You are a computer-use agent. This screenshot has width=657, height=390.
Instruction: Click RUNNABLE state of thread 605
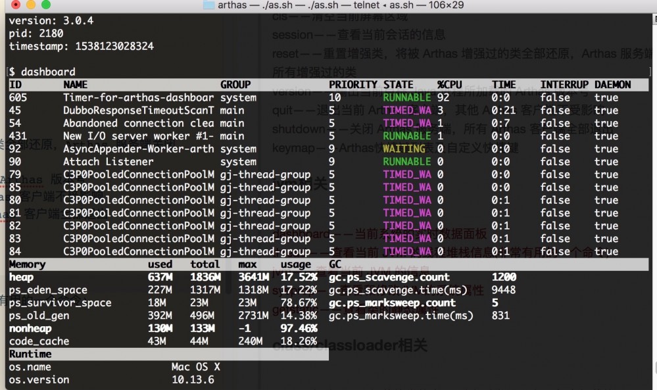point(407,97)
